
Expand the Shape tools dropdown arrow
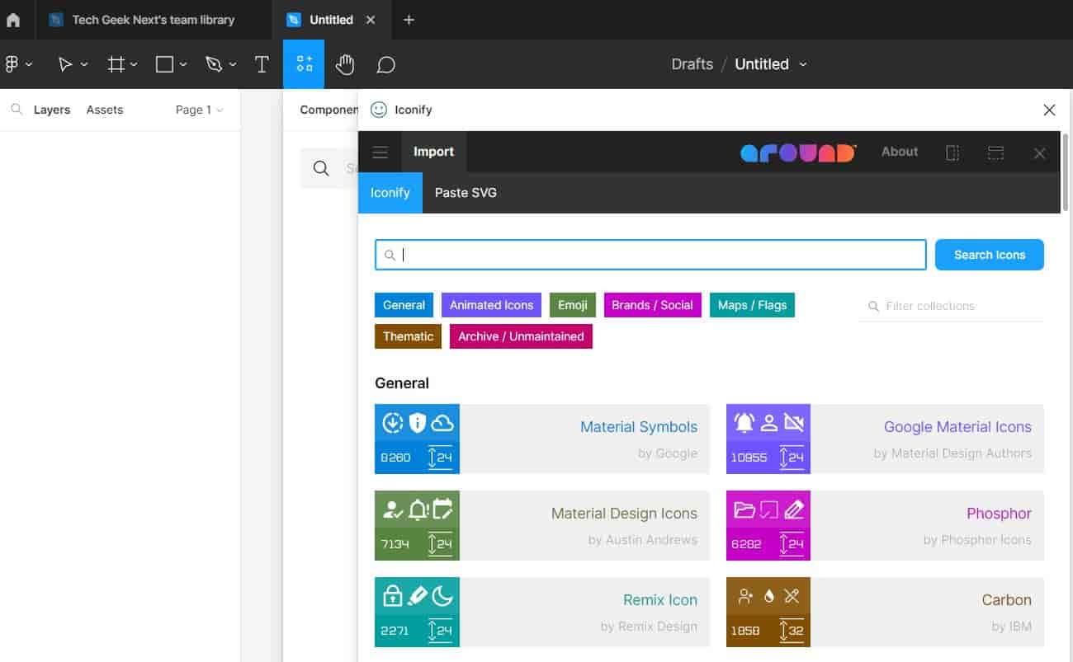click(183, 64)
